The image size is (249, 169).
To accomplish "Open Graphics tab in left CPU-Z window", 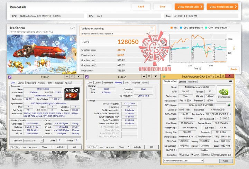I will point(59,83).
